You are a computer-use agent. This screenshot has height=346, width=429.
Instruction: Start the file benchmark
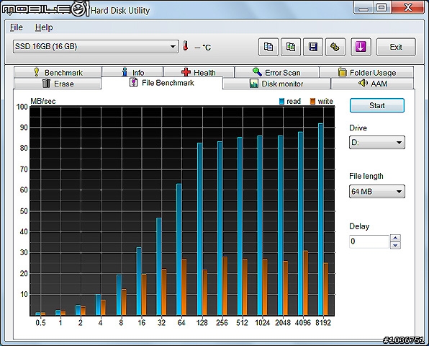[377, 105]
